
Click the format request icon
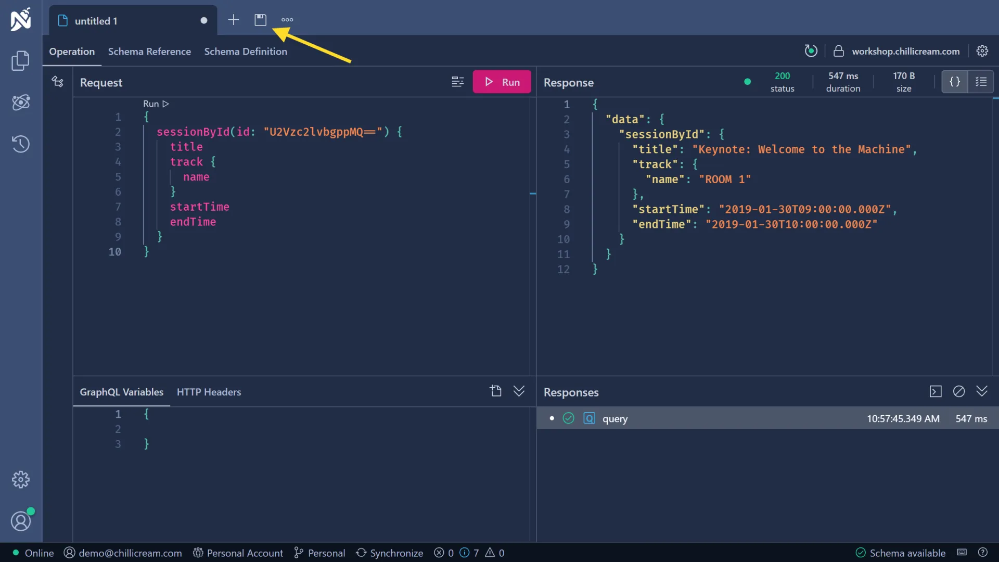click(457, 82)
